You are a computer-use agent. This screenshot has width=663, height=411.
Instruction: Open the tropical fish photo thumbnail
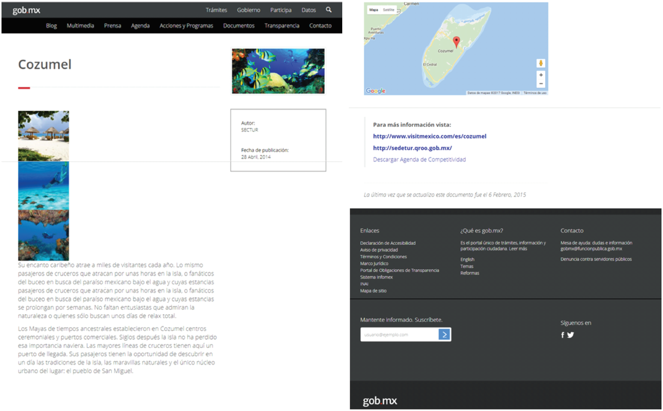click(x=278, y=71)
